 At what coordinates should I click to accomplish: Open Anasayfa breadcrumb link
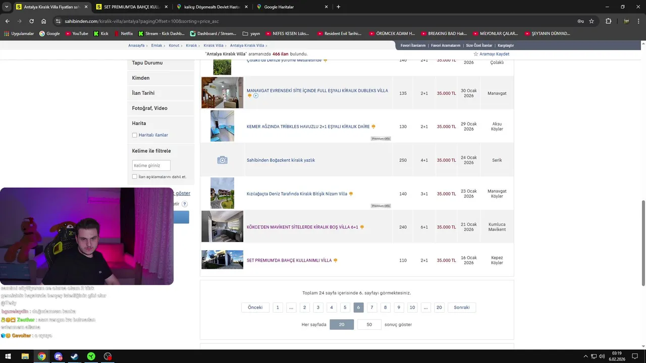[136, 45]
